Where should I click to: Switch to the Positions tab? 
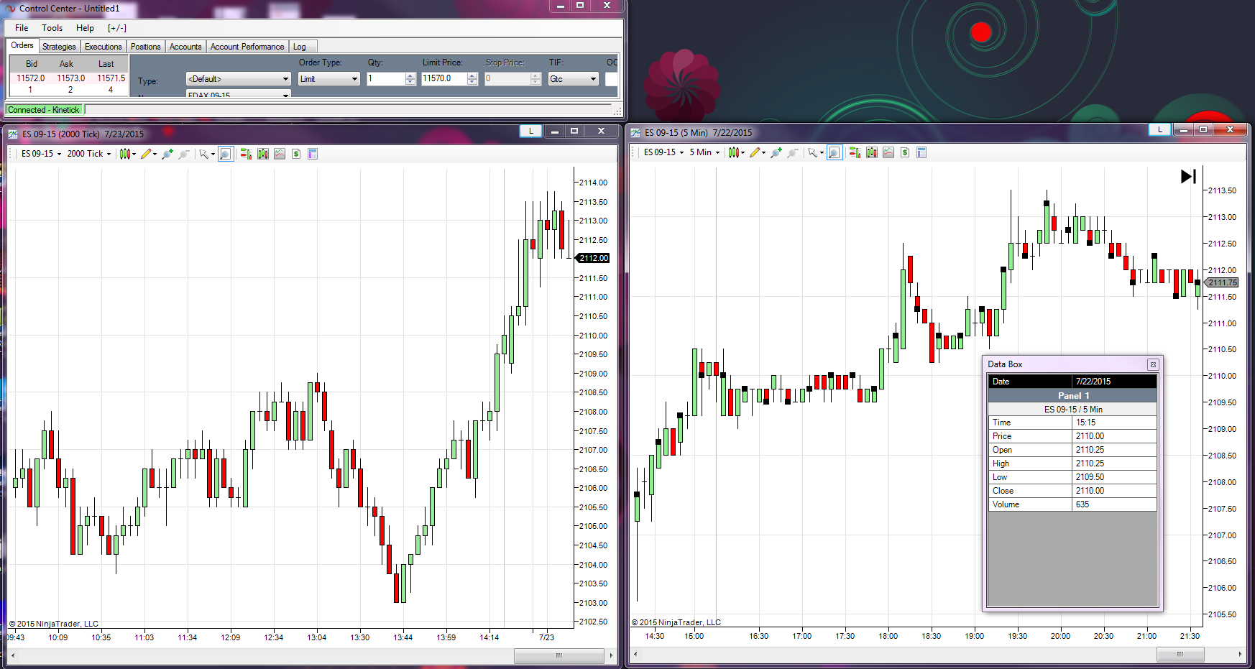[145, 47]
